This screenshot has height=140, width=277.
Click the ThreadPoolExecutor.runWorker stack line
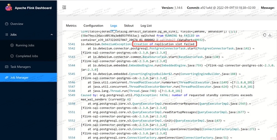click(171, 82)
